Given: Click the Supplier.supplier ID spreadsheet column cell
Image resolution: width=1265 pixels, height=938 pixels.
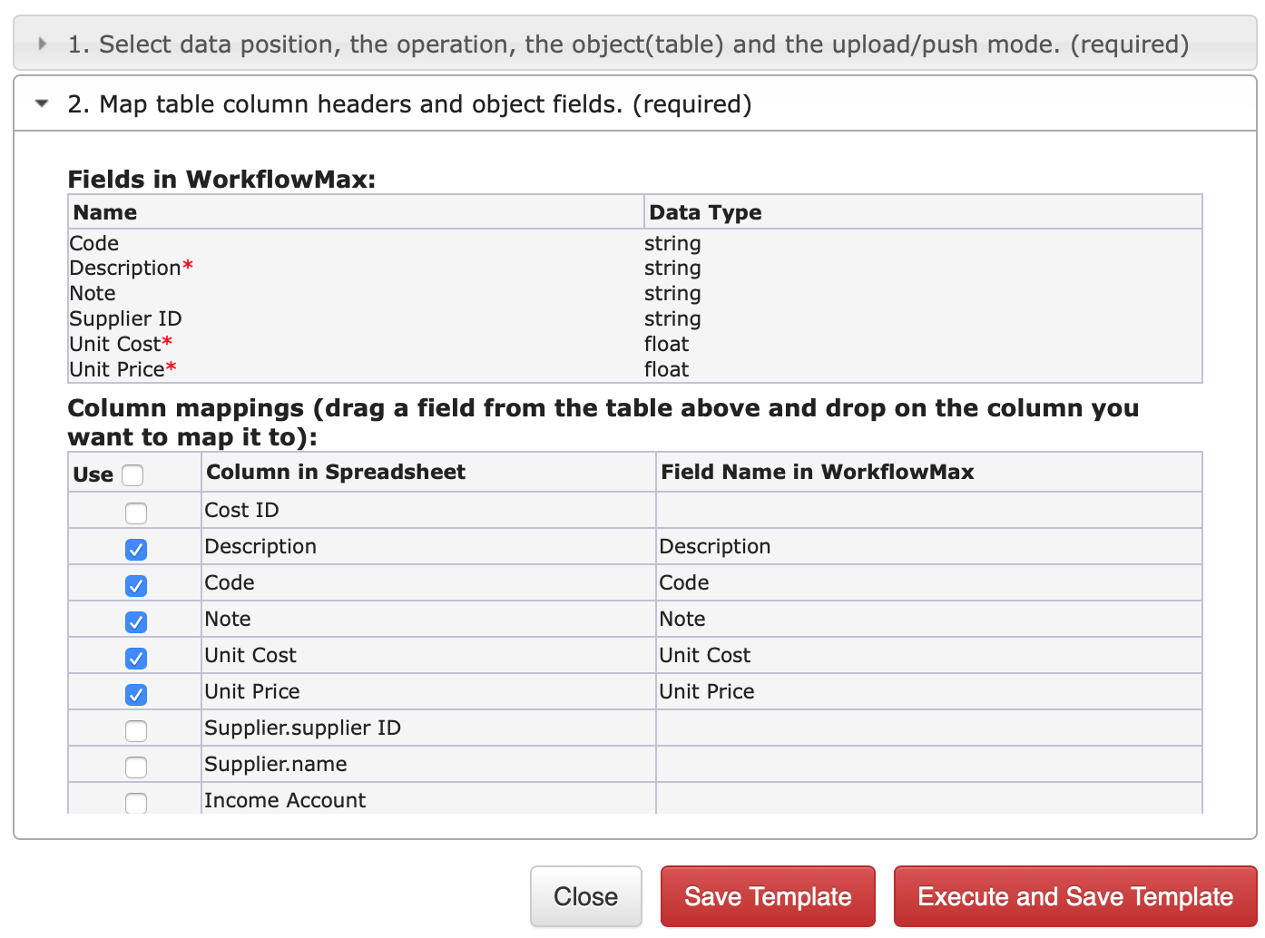Looking at the screenshot, I should pyautogui.click(x=428, y=728).
